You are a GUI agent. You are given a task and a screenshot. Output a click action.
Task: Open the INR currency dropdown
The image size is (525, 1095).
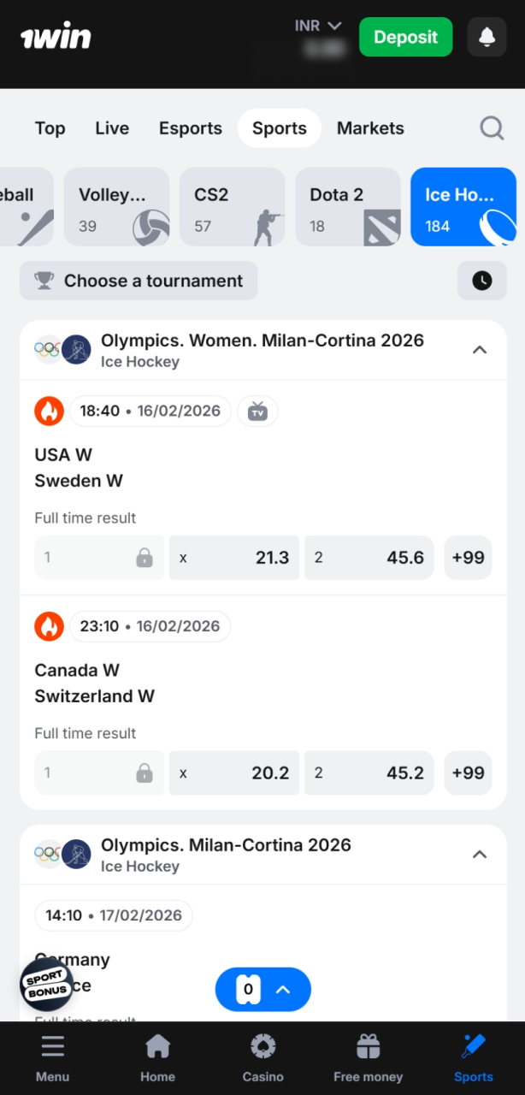tap(317, 25)
